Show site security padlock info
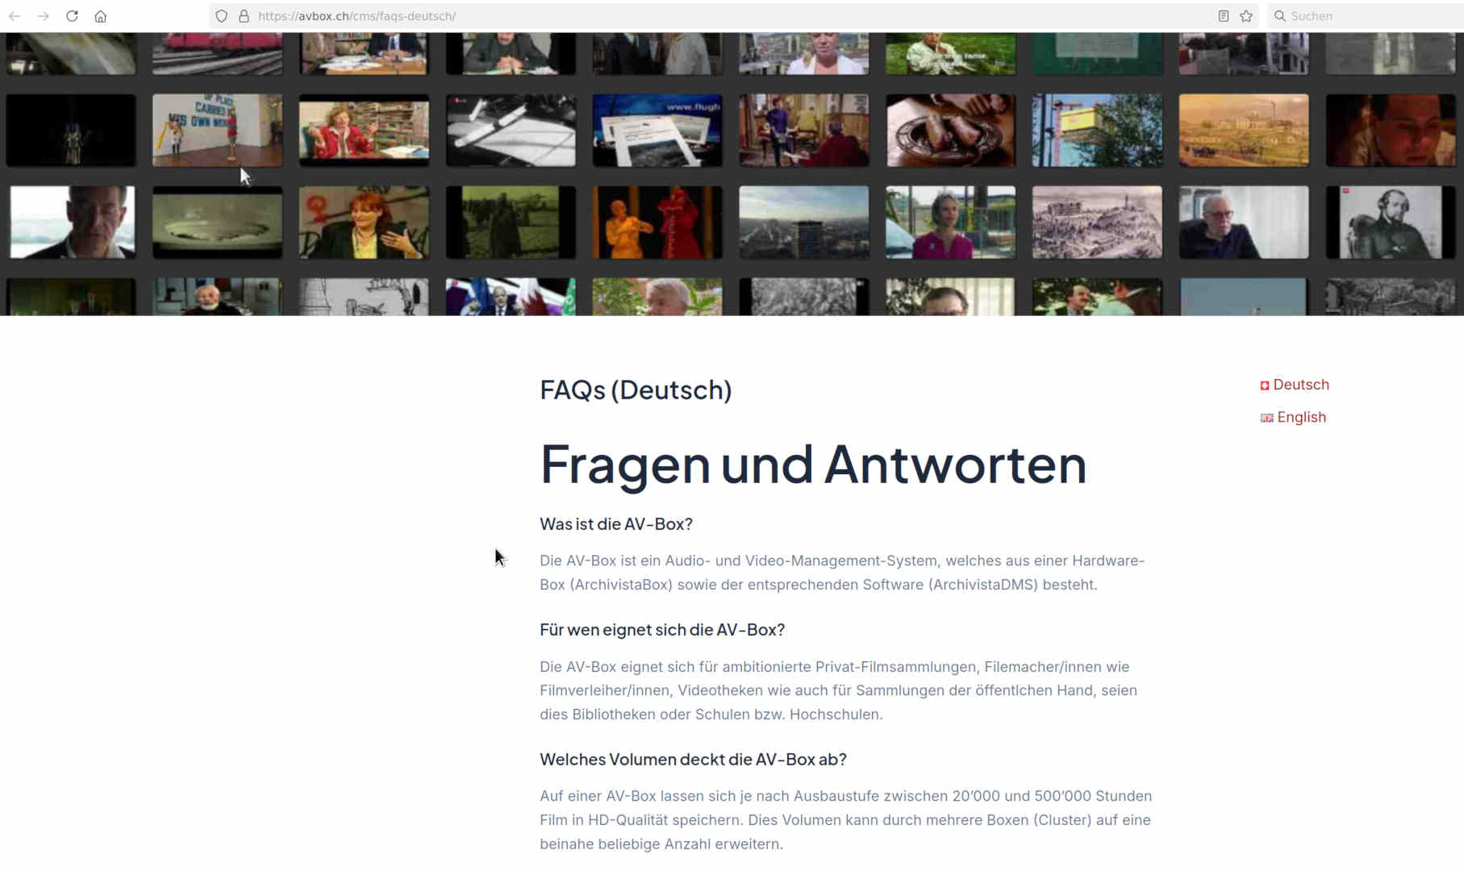Screen dimensions: 1464x871 pos(244,16)
